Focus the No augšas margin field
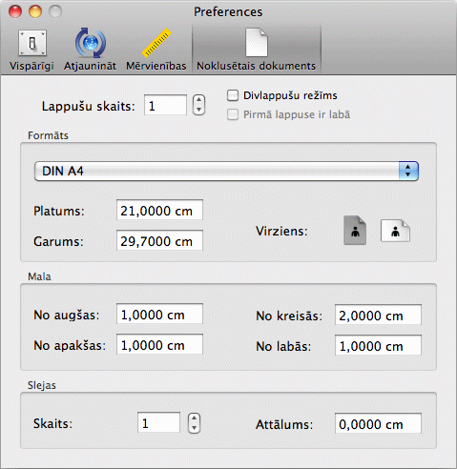Screen dimensions: 457x469 click(x=159, y=314)
